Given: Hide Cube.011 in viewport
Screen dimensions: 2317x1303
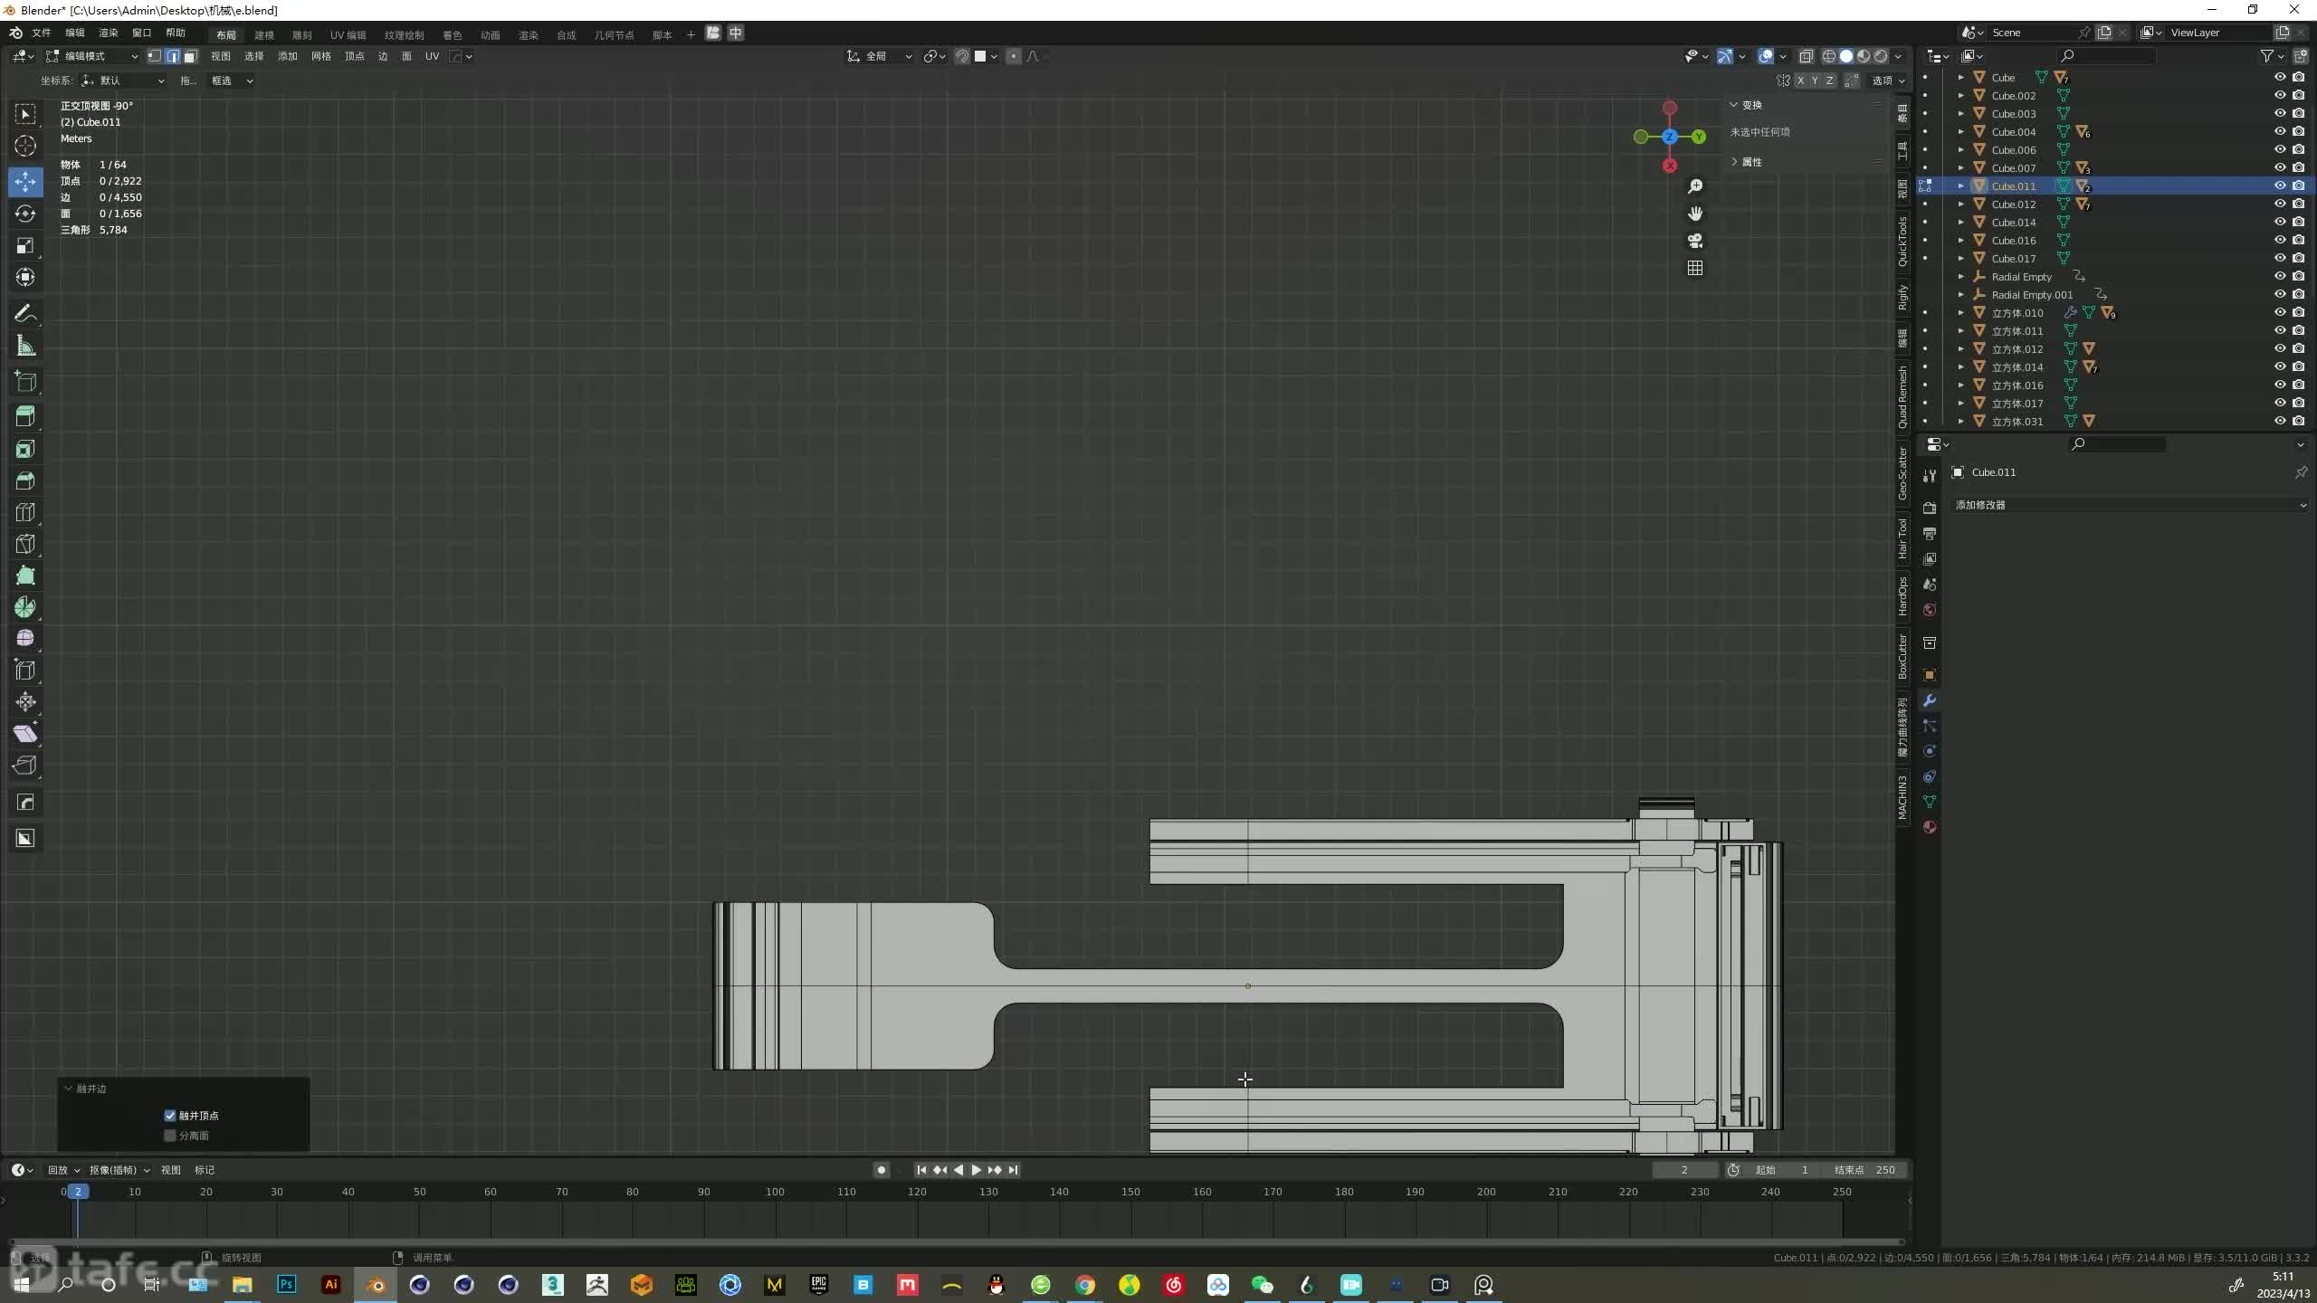Looking at the screenshot, I should click(2280, 185).
